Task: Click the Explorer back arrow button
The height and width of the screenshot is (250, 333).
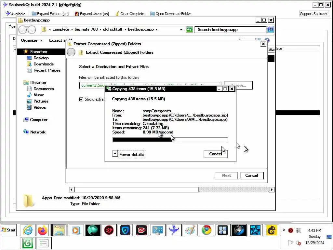Action: pos(23,30)
